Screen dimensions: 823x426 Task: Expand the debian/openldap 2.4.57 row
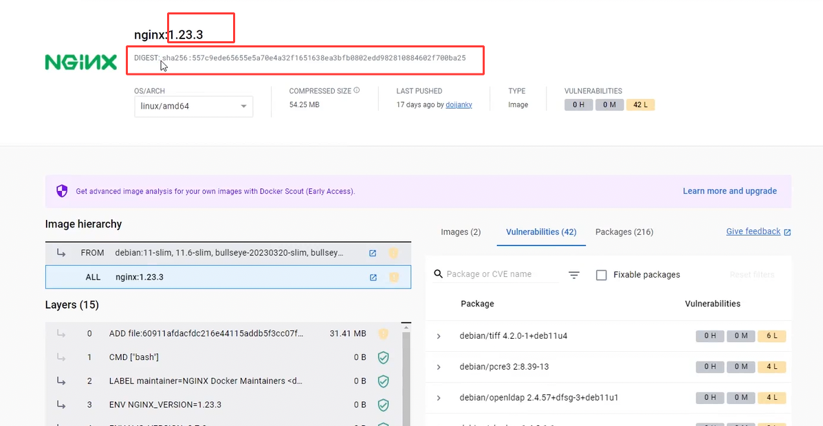(x=439, y=399)
